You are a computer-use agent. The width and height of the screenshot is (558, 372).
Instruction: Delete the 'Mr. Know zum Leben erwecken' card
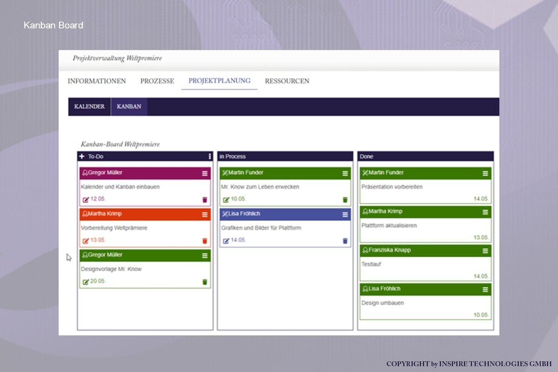(x=345, y=199)
